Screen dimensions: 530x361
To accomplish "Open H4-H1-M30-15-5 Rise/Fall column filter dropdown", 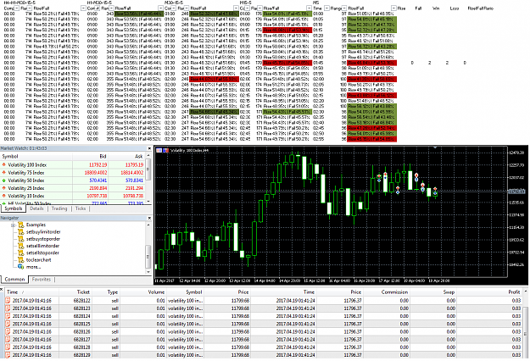I will [83, 8].
